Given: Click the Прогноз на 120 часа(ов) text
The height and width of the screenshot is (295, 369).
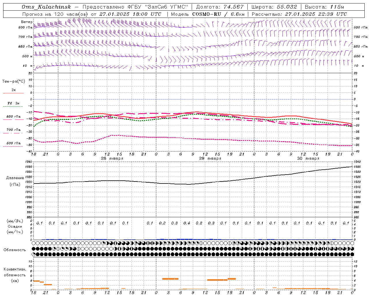Looking at the screenshot, I should 55,14.
